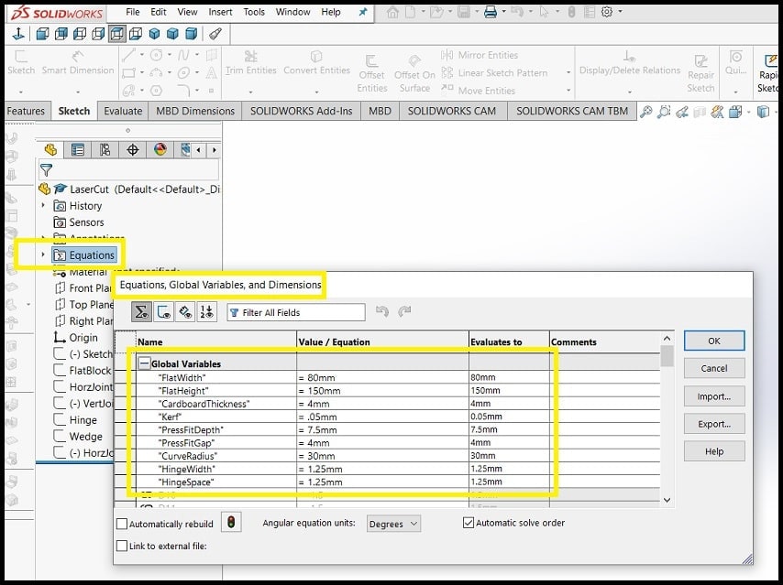Switch to the SOLIDWORKS CAM tab
This screenshot has width=783, height=585.
(452, 111)
